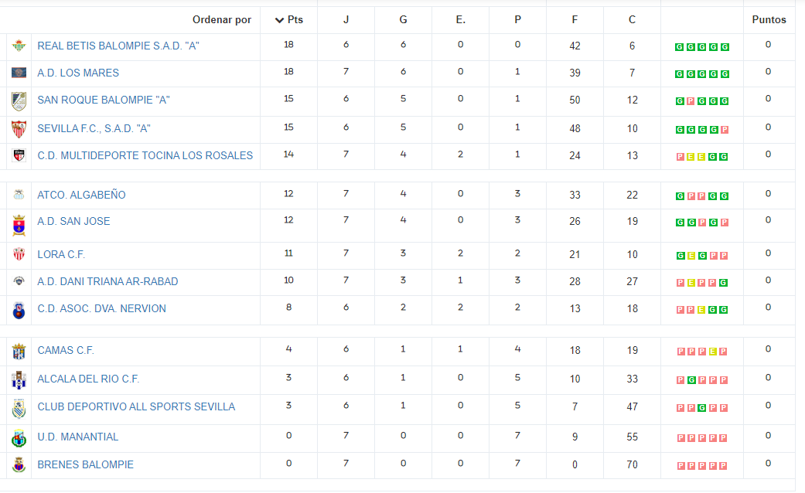This screenshot has height=493, width=805.
Task: Open the ALCALA DEL RIO C.F. link
Action: 88,379
